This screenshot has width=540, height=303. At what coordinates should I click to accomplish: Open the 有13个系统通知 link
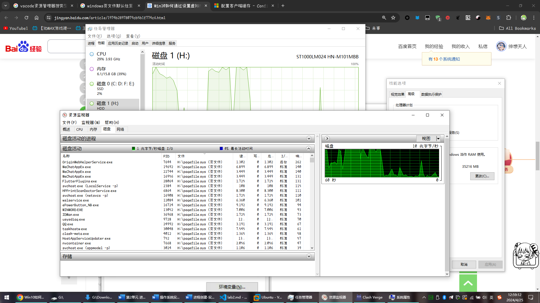pos(444,59)
